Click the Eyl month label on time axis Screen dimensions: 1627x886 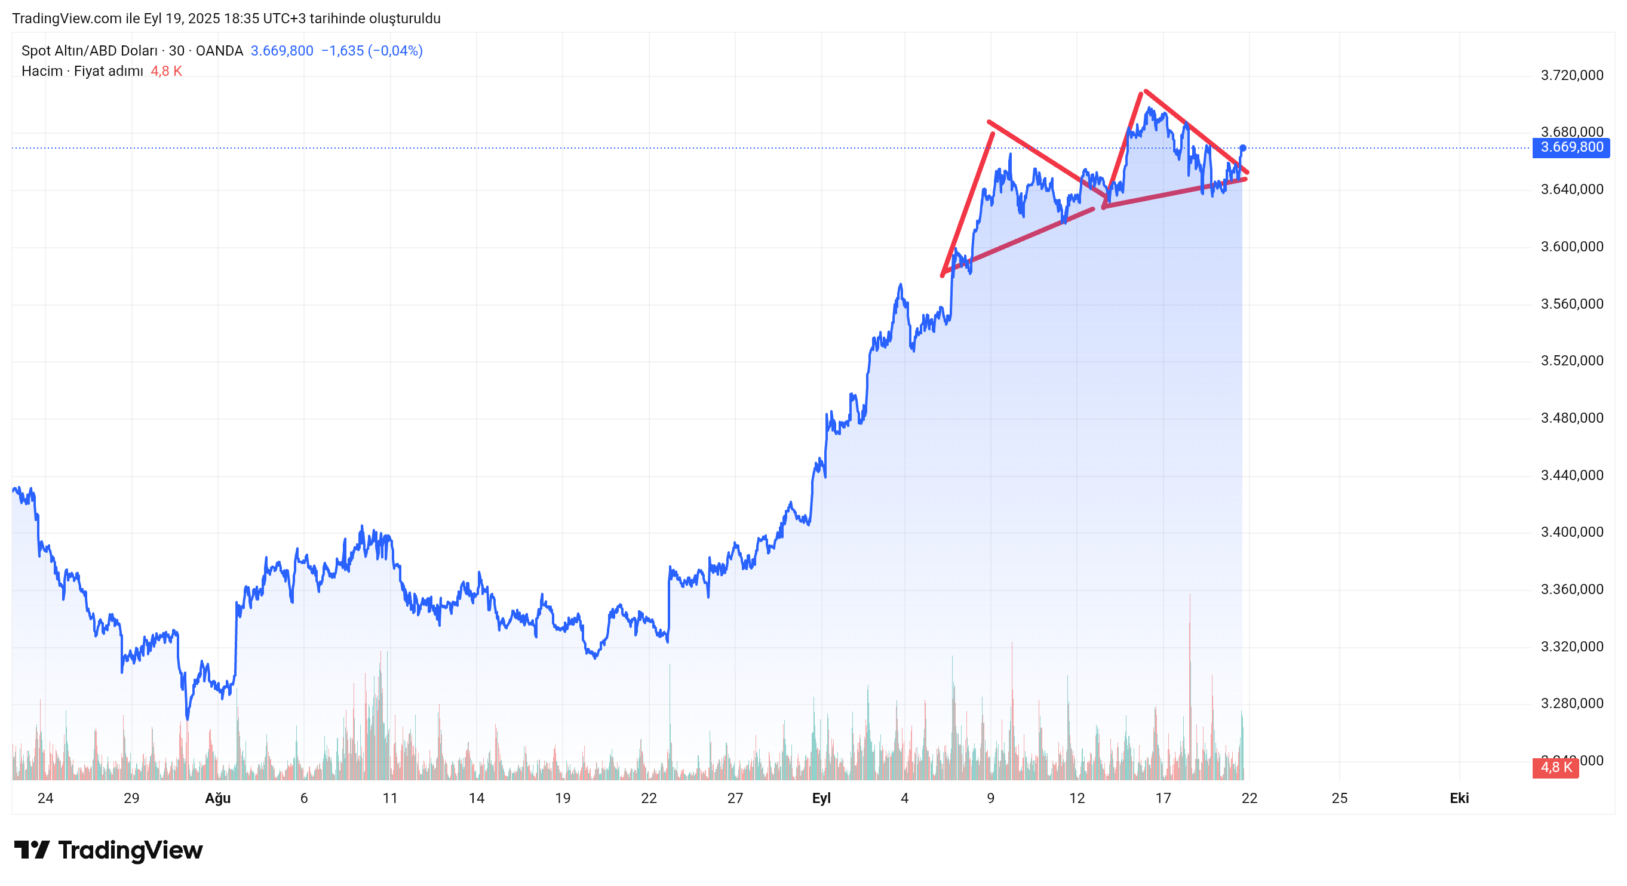point(821,798)
